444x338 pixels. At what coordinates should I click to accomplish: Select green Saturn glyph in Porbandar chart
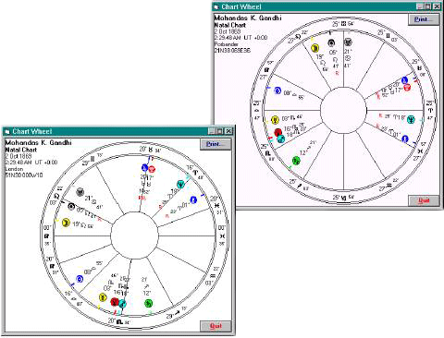(x=296, y=161)
